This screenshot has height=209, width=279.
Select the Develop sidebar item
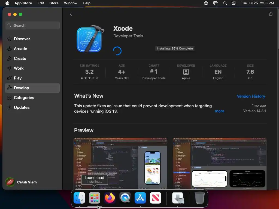(32, 88)
